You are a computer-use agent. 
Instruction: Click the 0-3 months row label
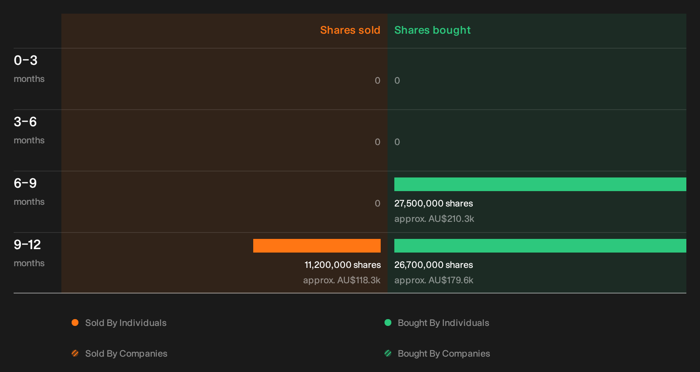(x=29, y=69)
